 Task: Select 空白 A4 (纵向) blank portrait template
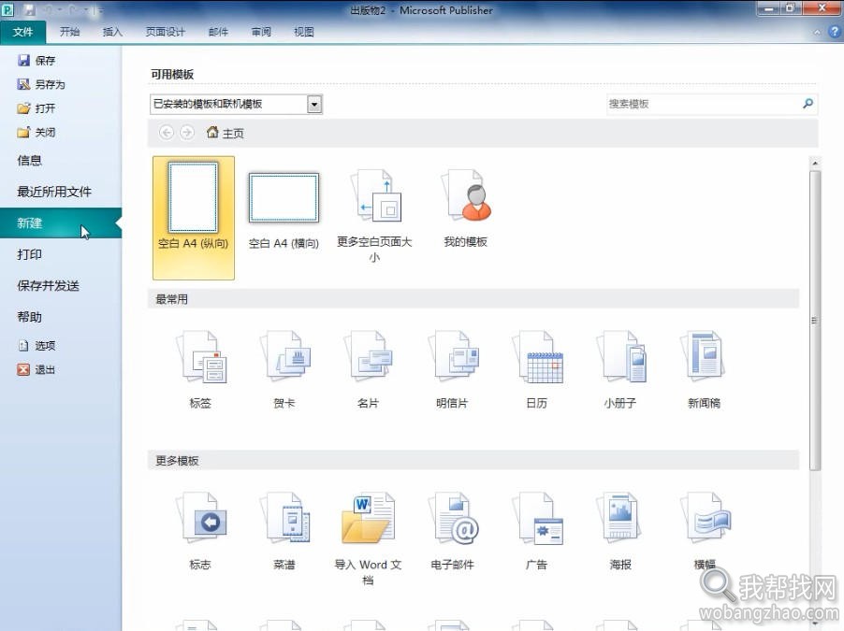coord(194,217)
